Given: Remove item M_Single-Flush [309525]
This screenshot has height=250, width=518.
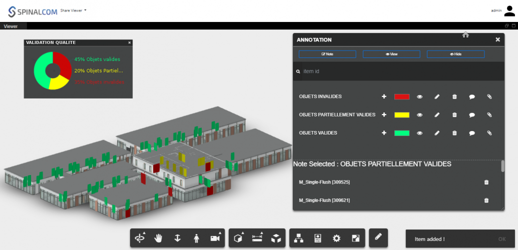Looking at the screenshot, I should [x=486, y=182].
